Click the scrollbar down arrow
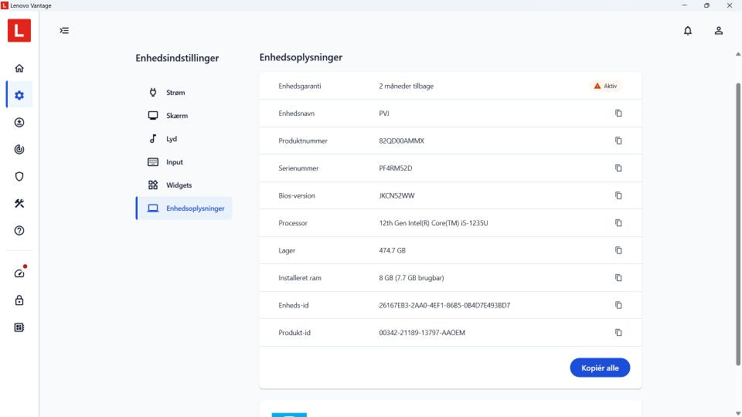This screenshot has height=417, width=742. pos(737,413)
